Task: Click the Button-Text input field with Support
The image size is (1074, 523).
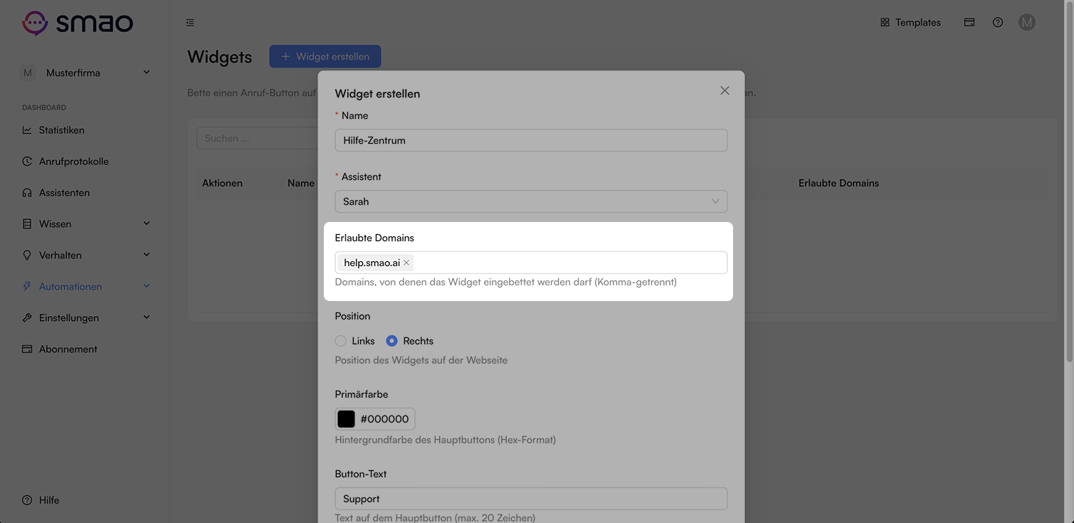Action: click(531, 499)
